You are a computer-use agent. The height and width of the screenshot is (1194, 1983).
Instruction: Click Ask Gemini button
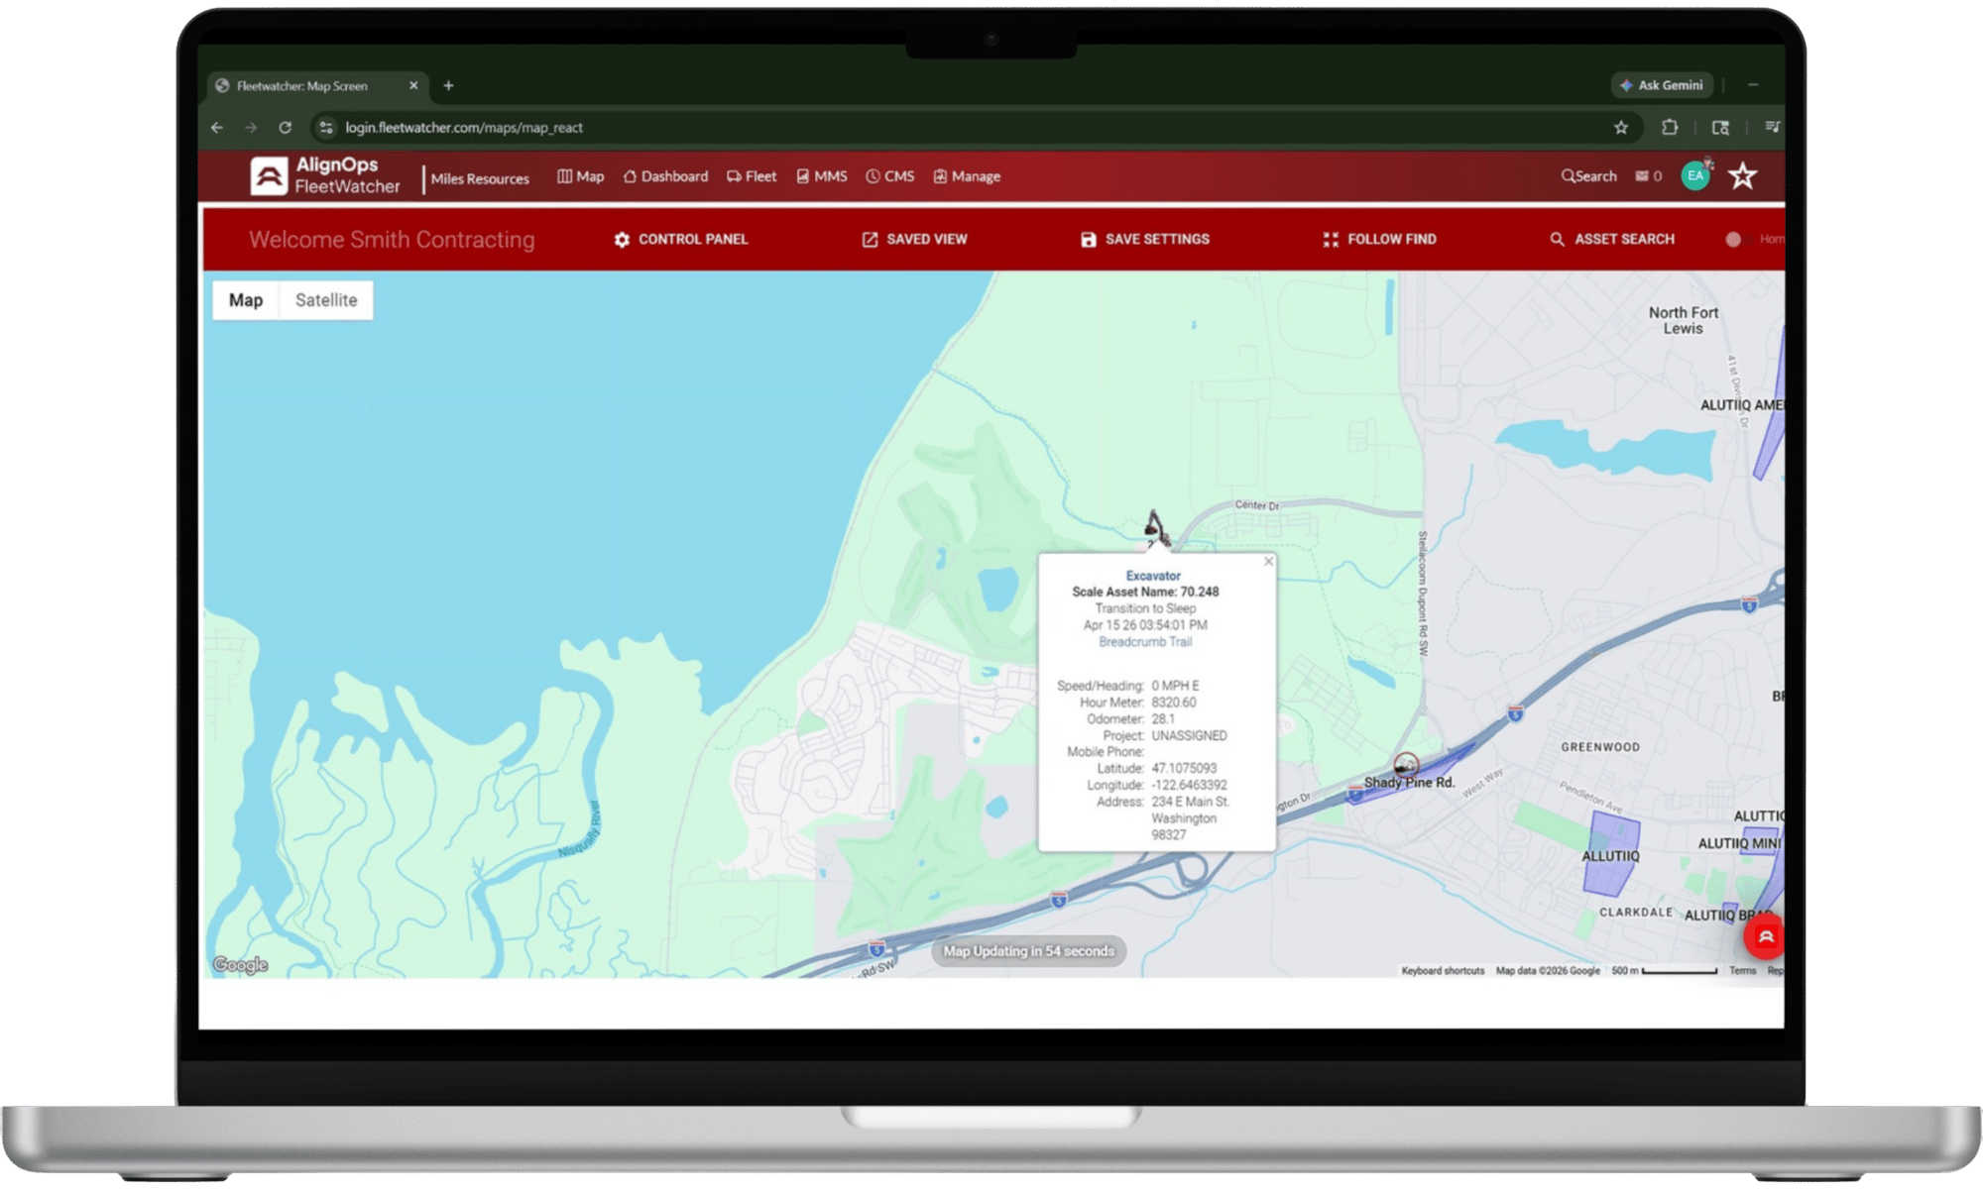(1661, 85)
